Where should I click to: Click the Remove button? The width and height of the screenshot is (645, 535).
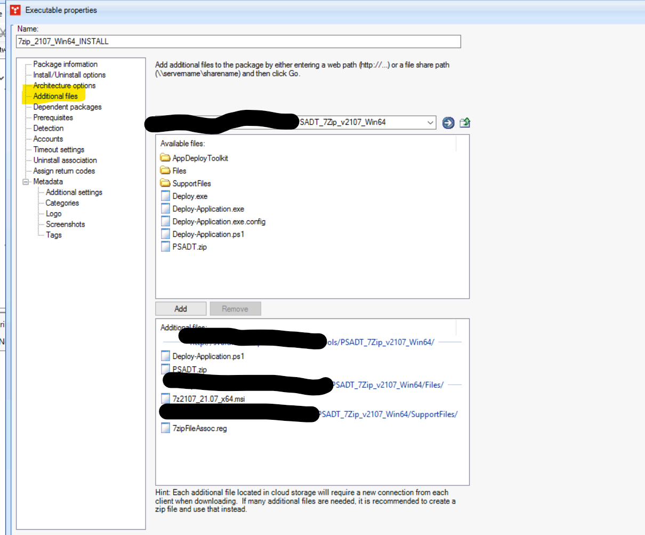235,308
